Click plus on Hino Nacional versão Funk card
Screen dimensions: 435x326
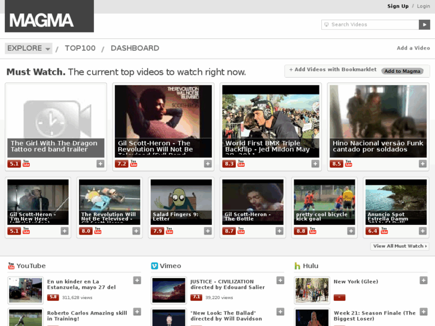tap(422, 164)
